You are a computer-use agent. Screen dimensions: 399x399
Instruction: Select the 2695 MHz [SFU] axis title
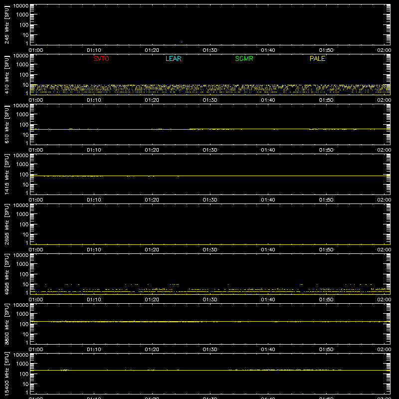[6, 224]
